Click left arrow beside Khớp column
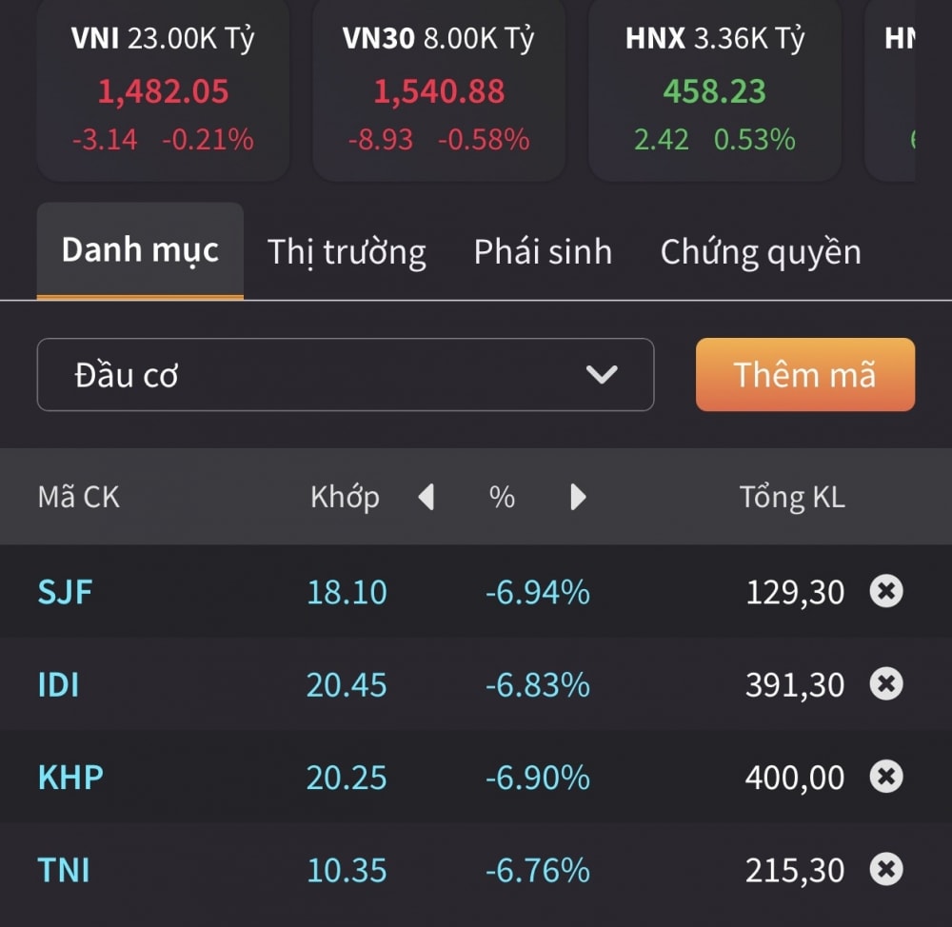 (x=426, y=497)
